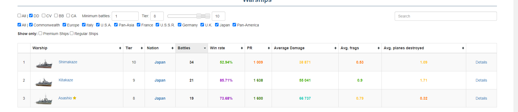Click the Shimakaze ship thumbnail image
Image resolution: width=518 pixels, height=112 pixels.
44,64
